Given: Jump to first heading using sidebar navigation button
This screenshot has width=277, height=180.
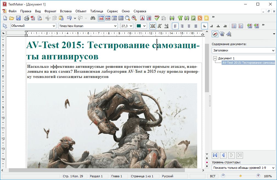Looking at the screenshot, I should 215,155.
